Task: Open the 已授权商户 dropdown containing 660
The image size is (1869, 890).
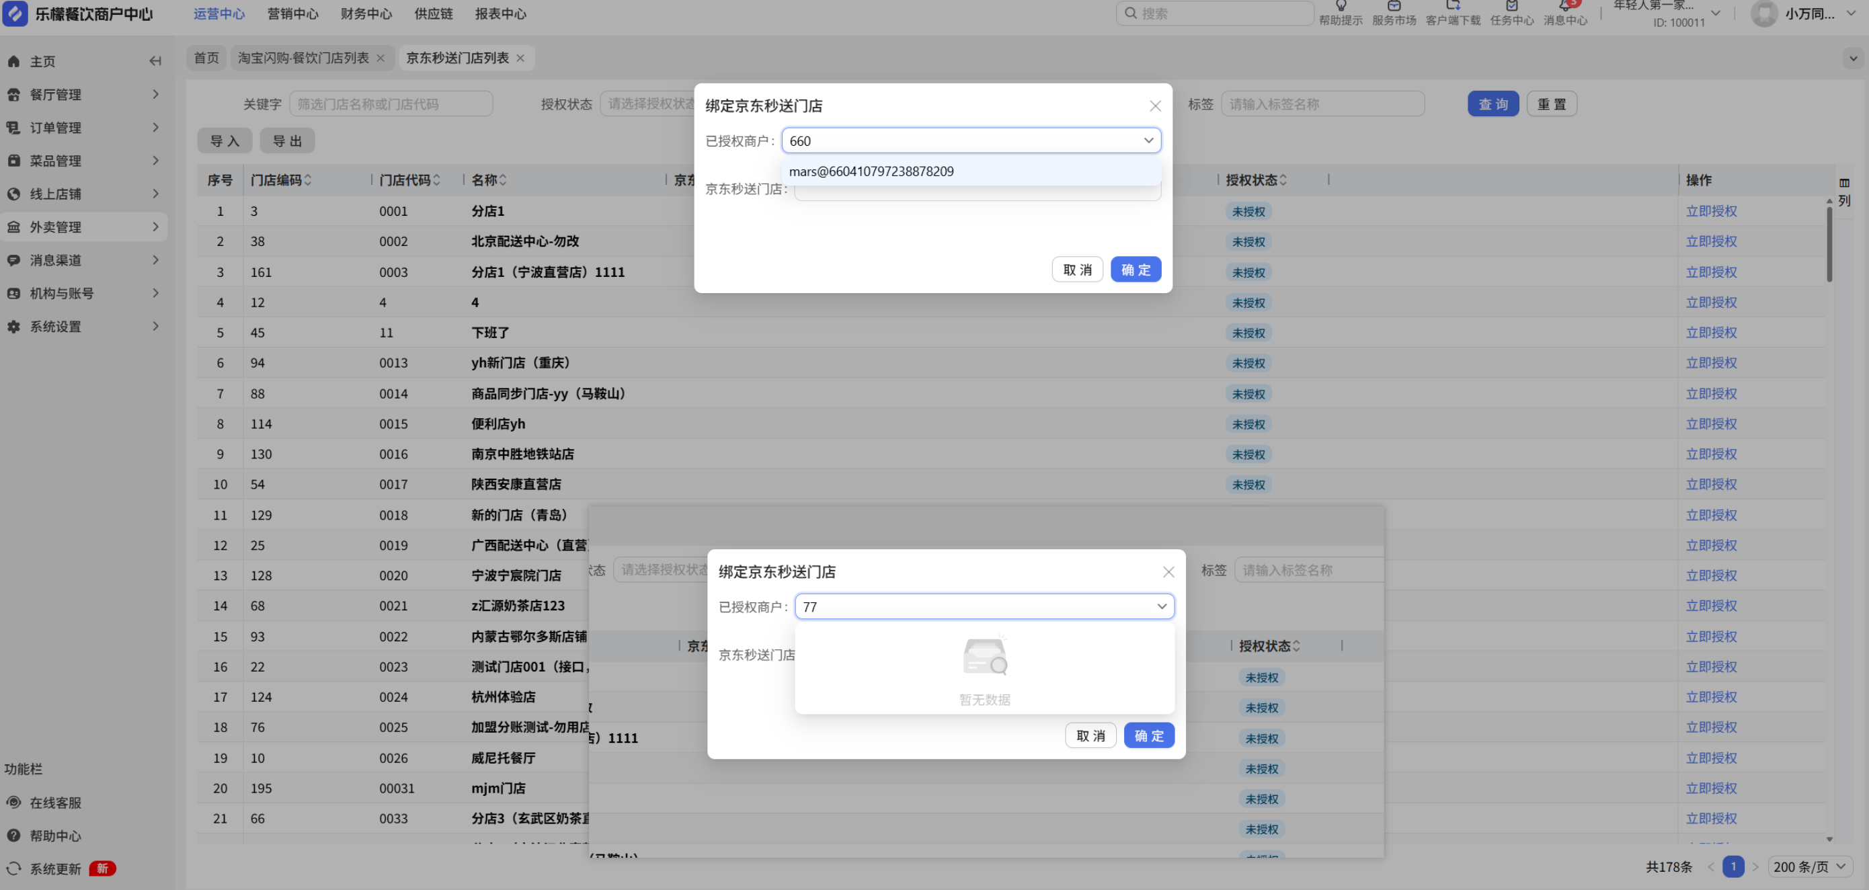Action: click(x=971, y=140)
